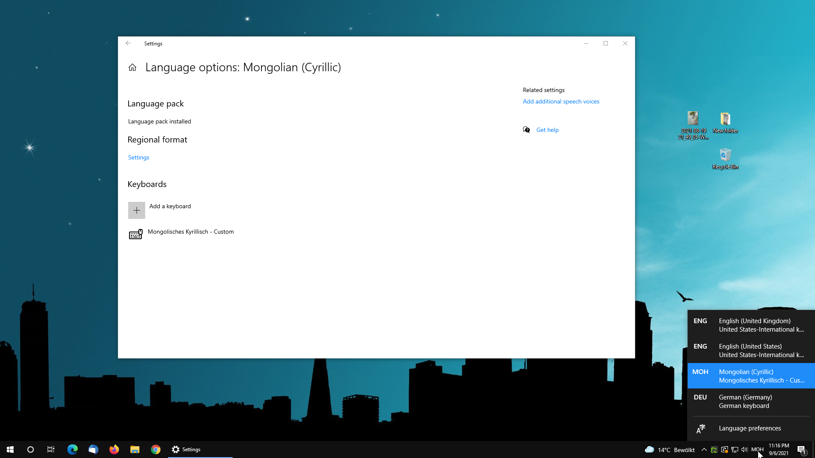Open the volume speaker tray icon
The height and width of the screenshot is (458, 815).
click(745, 450)
